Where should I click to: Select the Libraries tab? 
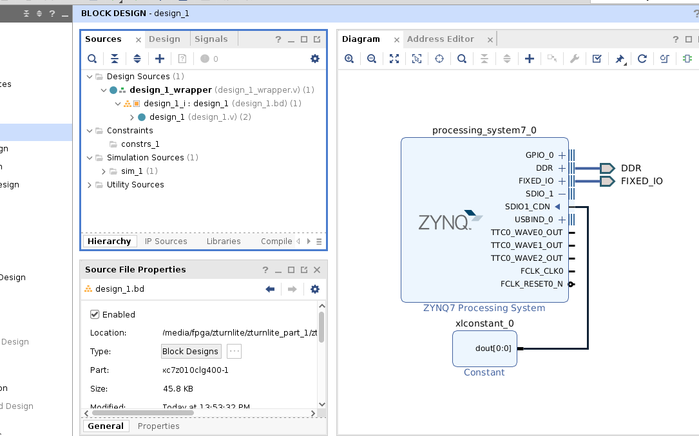tap(224, 241)
